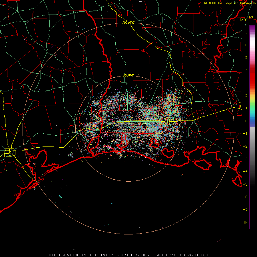
Task: Click the [dB] unit label
Action: click(244, 20)
